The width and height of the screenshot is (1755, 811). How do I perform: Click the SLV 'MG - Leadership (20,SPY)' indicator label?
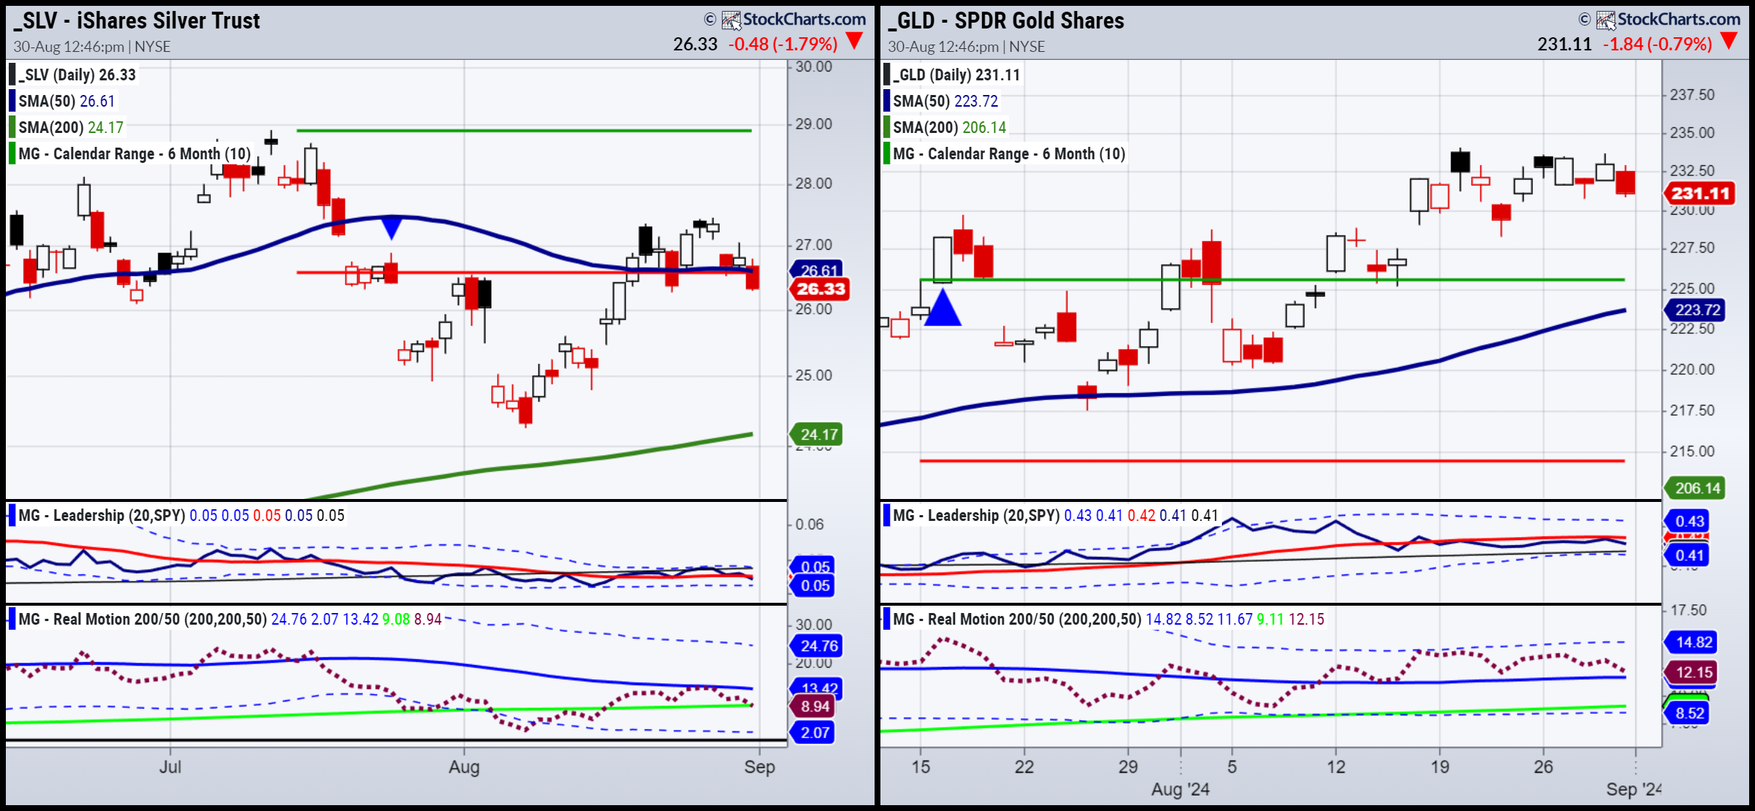(102, 515)
